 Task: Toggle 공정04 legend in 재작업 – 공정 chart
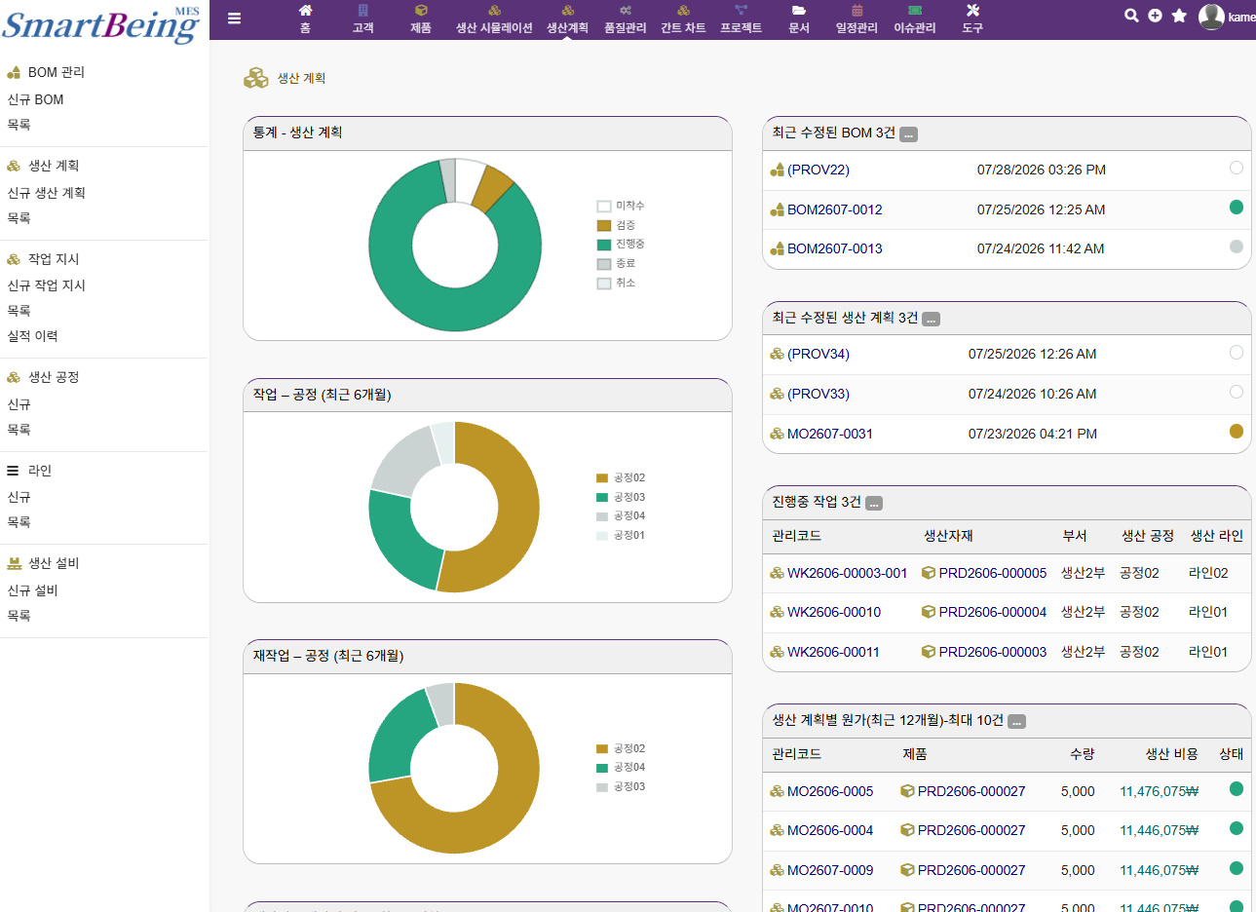point(621,767)
